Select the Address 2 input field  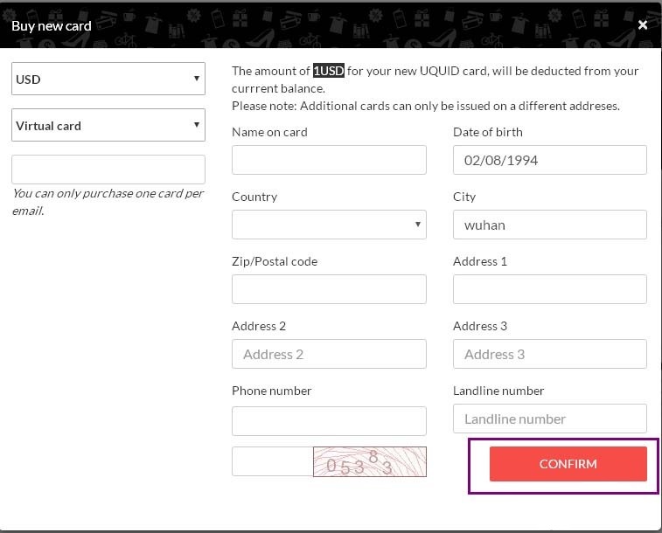329,354
